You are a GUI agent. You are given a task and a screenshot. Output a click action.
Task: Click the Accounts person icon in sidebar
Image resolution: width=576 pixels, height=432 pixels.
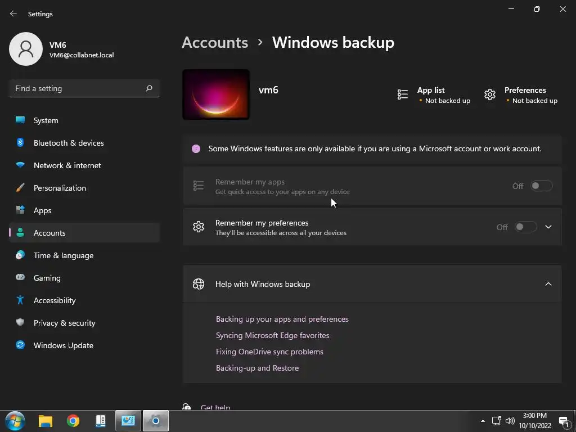coord(20,232)
